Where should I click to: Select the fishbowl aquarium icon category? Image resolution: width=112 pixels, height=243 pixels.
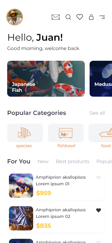pos(66,133)
